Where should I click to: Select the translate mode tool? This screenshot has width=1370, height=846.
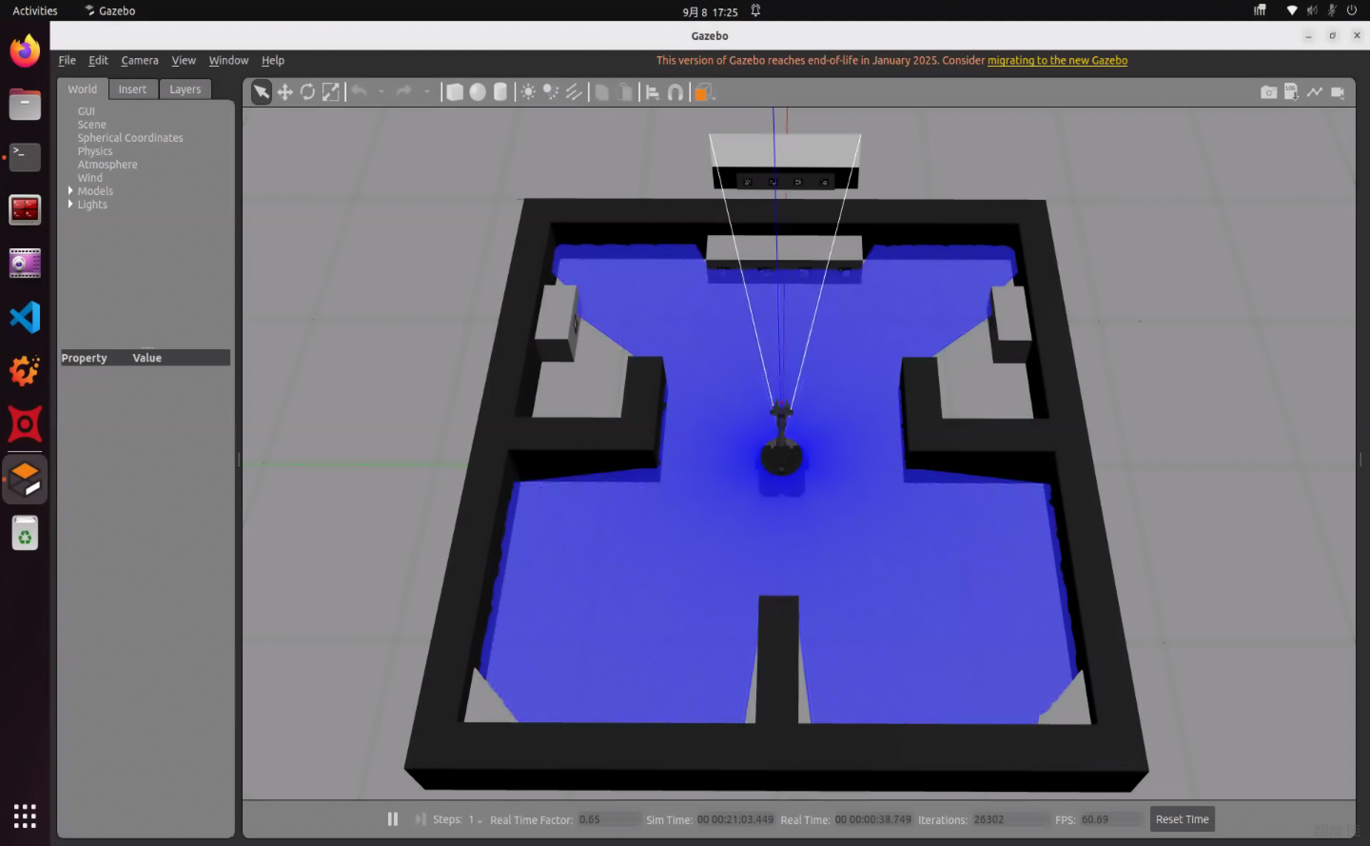coord(285,92)
